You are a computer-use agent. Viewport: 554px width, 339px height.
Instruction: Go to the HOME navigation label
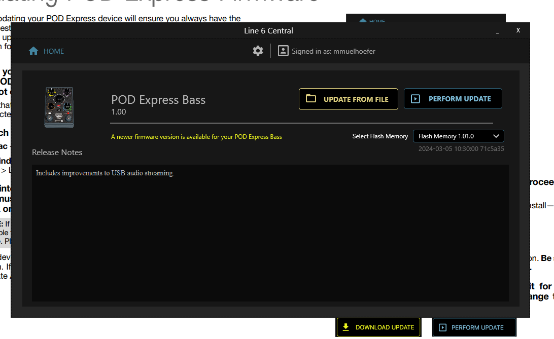pos(54,51)
